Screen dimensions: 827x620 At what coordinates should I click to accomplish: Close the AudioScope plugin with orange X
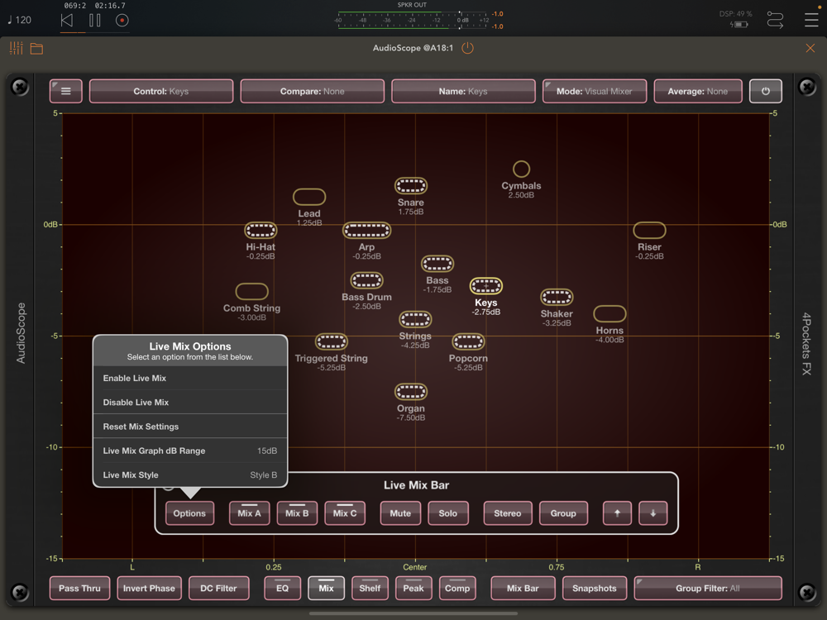(810, 49)
